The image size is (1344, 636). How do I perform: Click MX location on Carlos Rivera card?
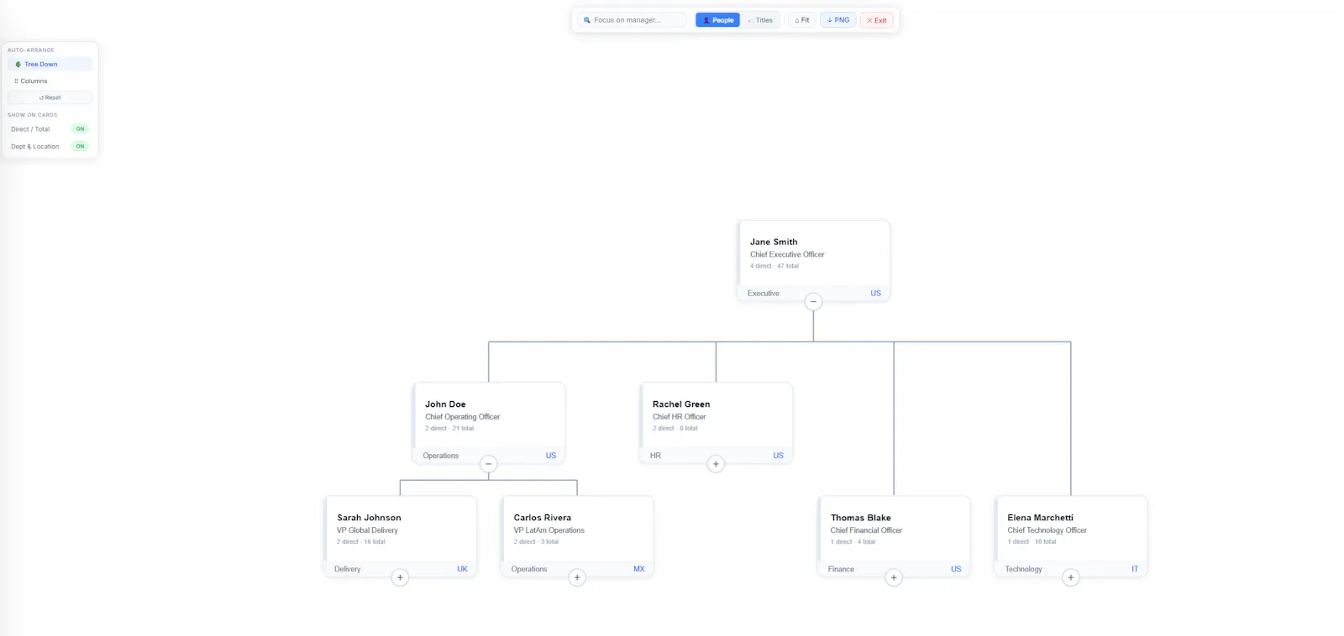(x=638, y=569)
